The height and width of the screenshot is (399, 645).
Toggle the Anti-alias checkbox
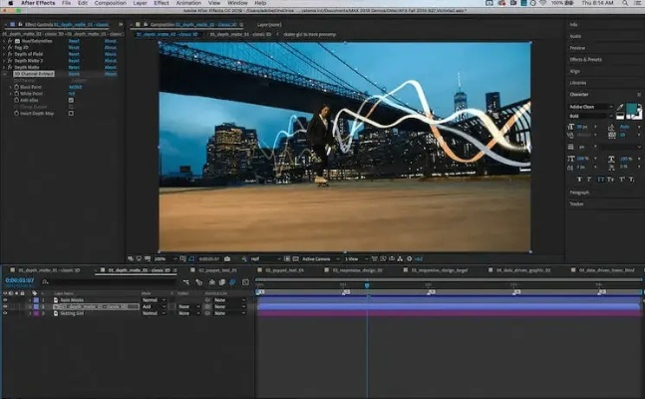71,100
